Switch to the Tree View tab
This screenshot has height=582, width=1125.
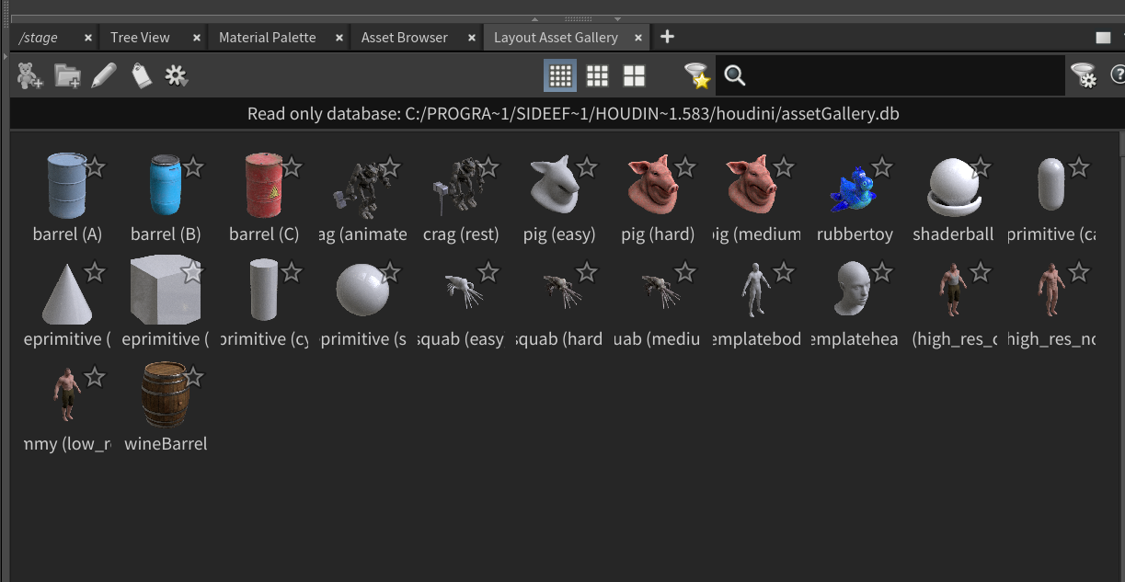click(x=140, y=38)
